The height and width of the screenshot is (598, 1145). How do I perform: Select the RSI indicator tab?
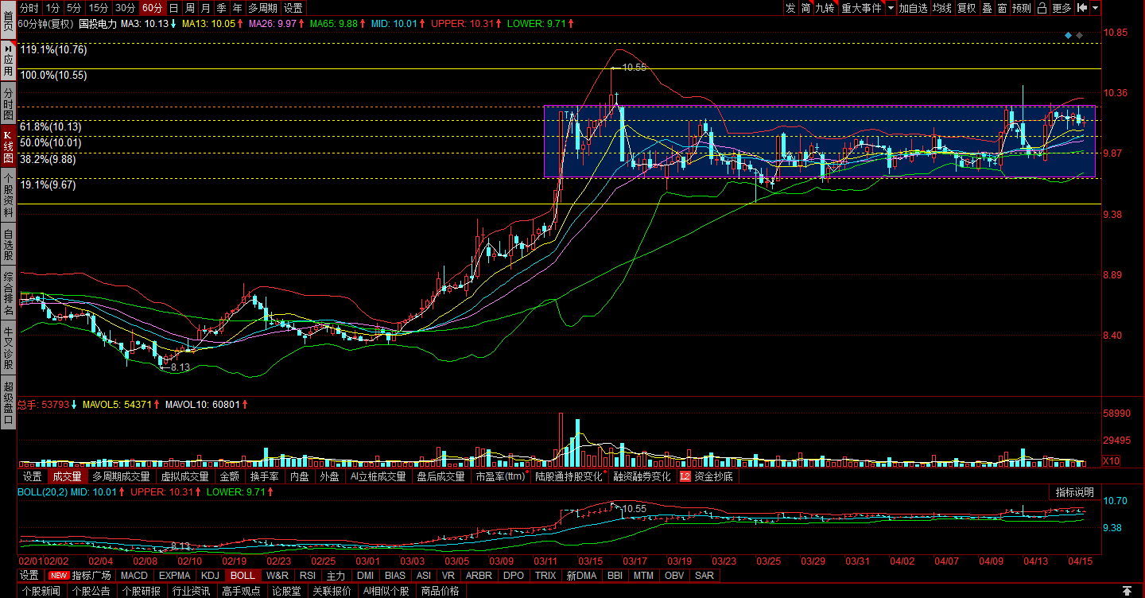coord(307,575)
